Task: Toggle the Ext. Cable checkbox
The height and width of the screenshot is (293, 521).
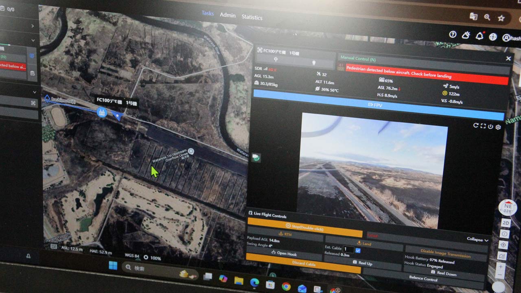Action: coord(358,250)
